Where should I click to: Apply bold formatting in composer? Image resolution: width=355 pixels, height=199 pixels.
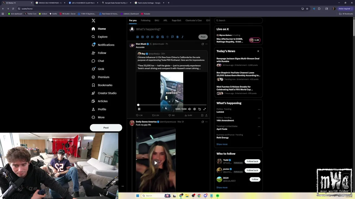pyautogui.click(x=177, y=37)
